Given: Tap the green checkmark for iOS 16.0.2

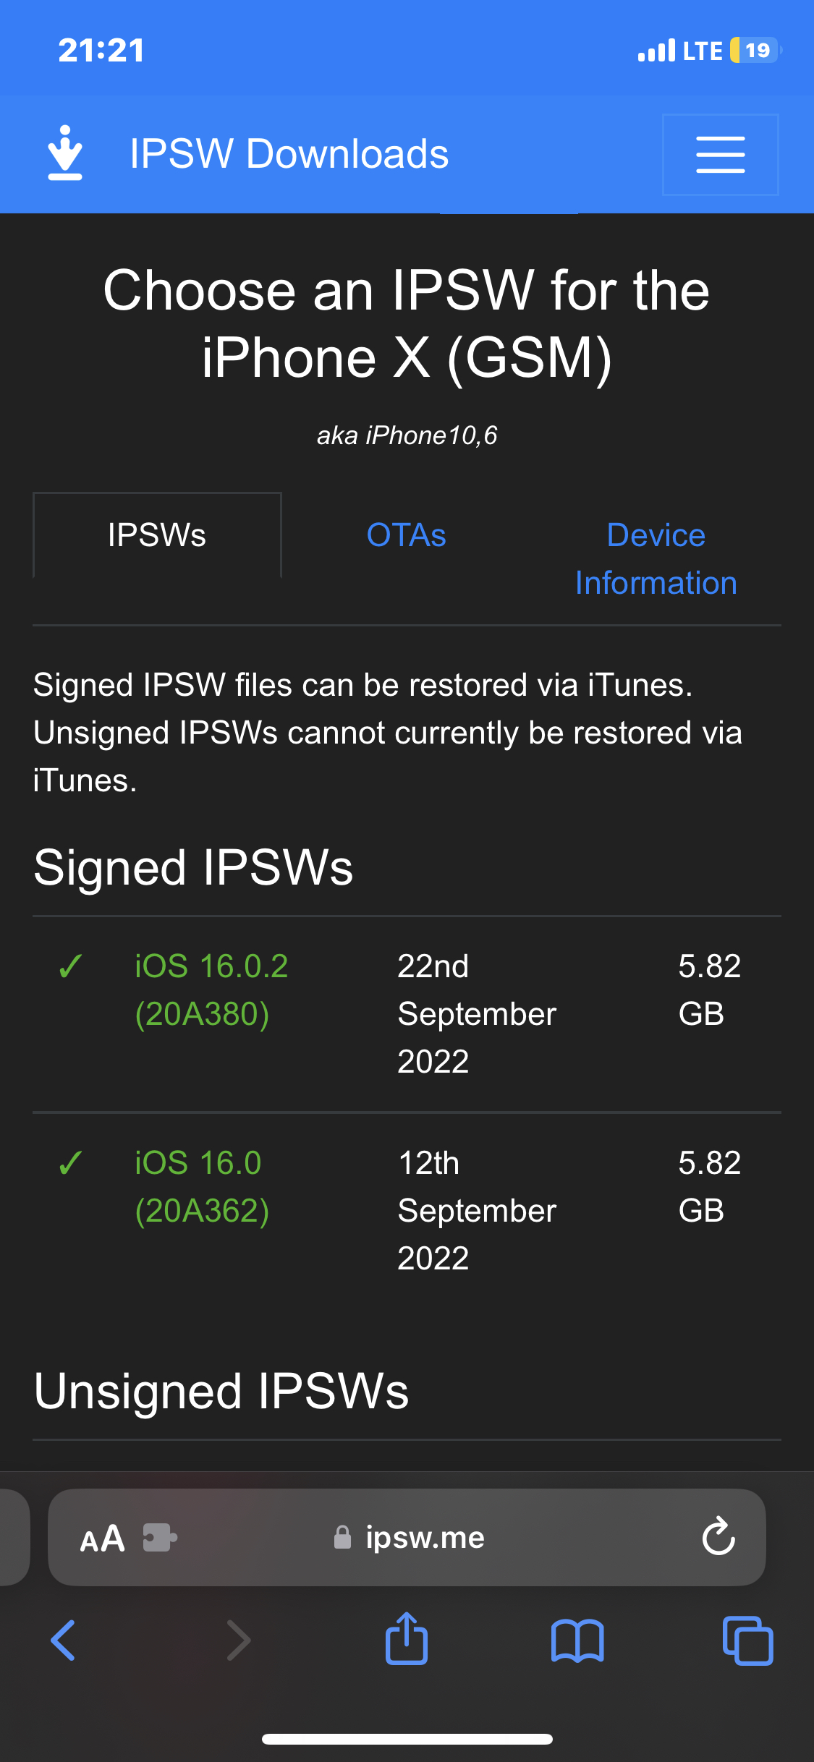Looking at the screenshot, I should click(x=70, y=966).
